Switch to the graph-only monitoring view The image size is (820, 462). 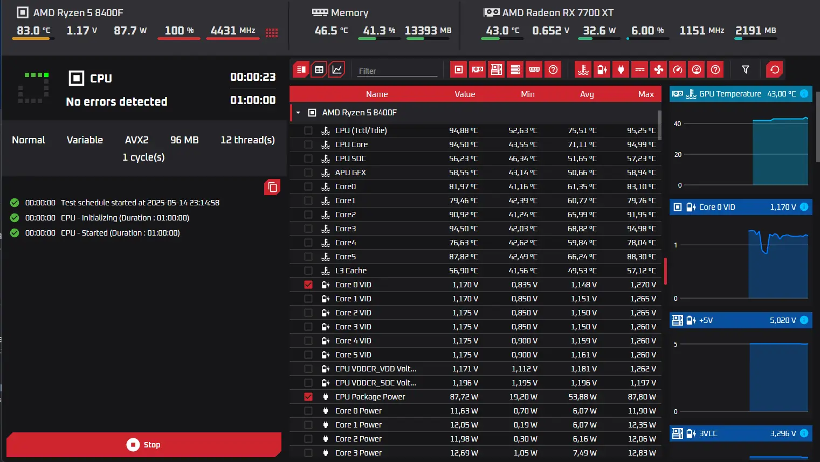coord(337,70)
